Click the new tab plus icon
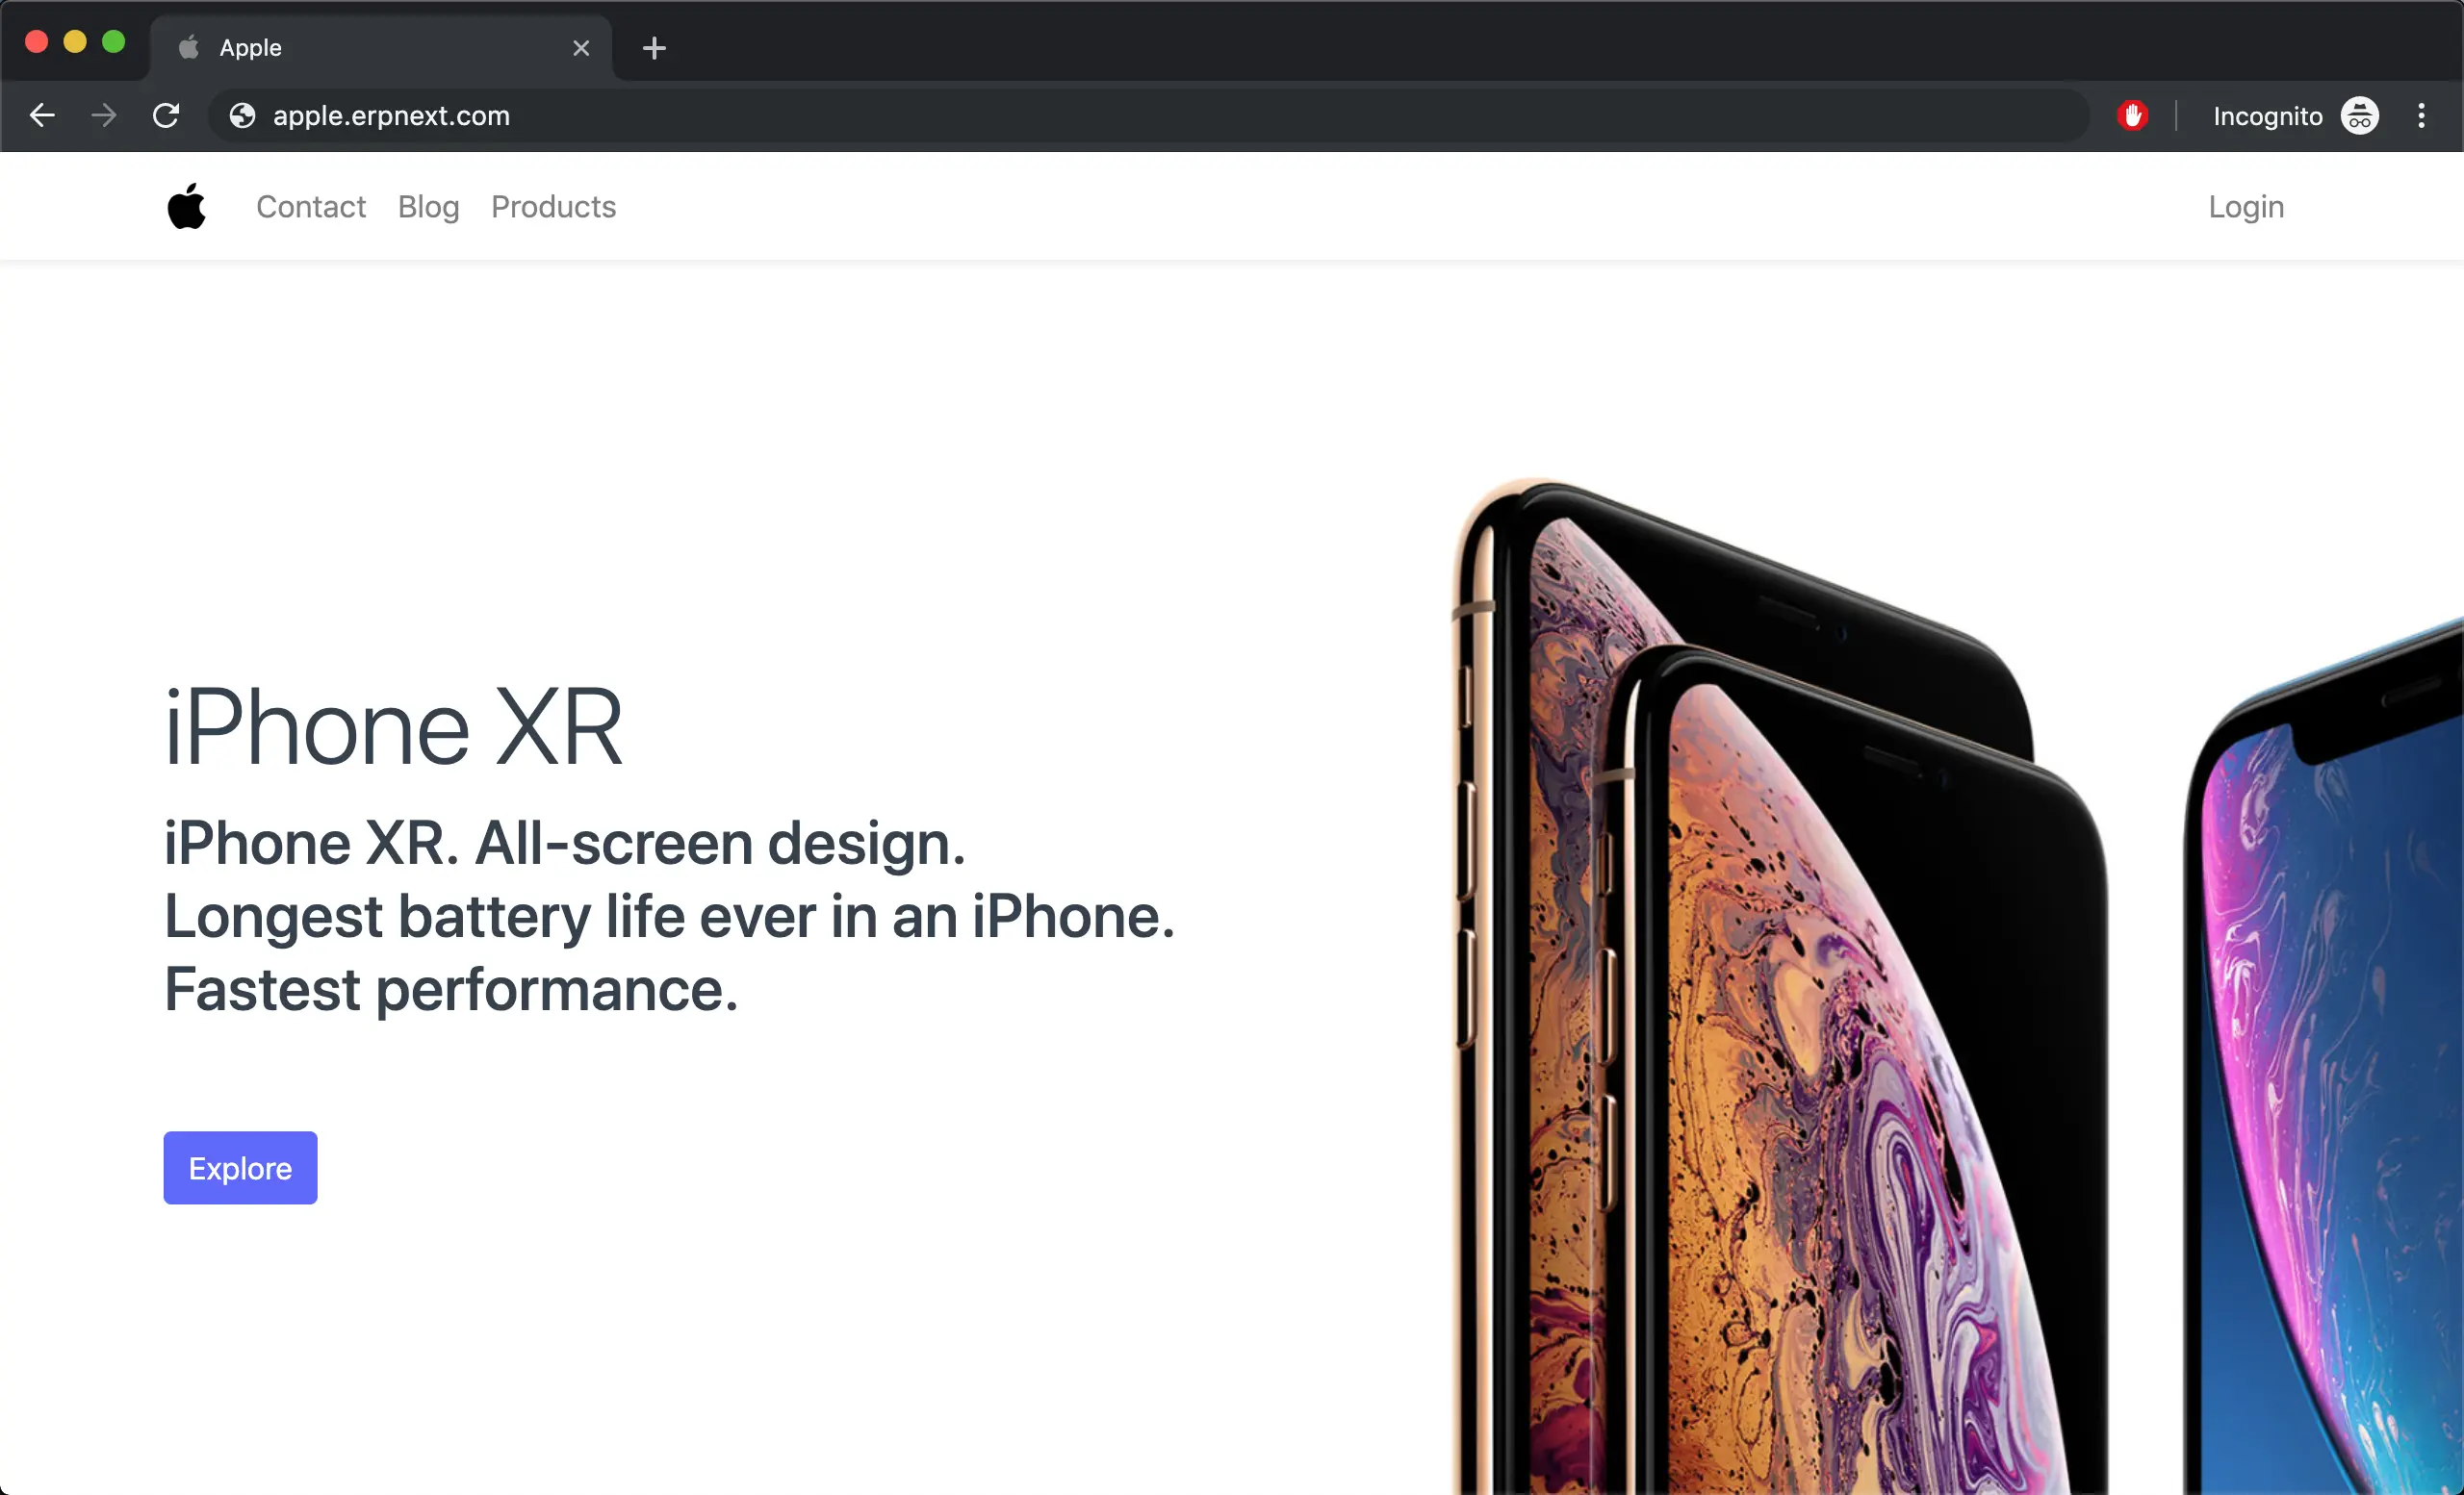Viewport: 2464px width, 1495px height. [x=654, y=47]
